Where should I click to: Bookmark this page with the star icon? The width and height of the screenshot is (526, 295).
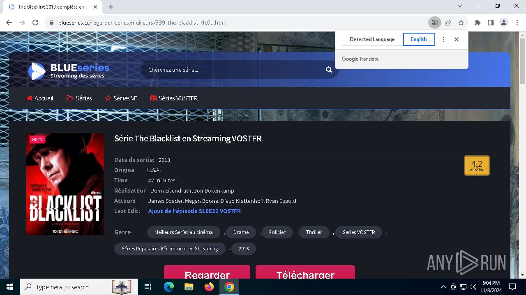461,23
